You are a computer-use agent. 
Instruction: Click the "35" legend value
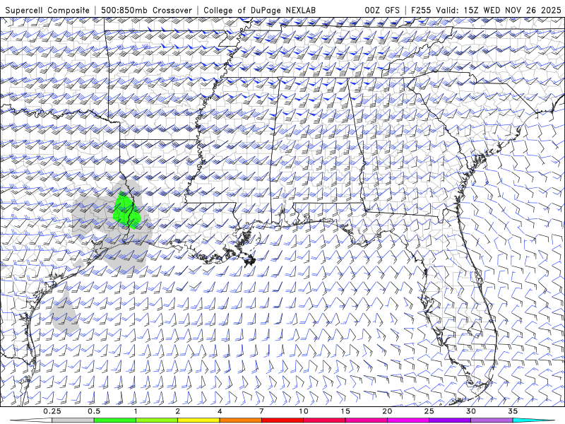[513, 411]
